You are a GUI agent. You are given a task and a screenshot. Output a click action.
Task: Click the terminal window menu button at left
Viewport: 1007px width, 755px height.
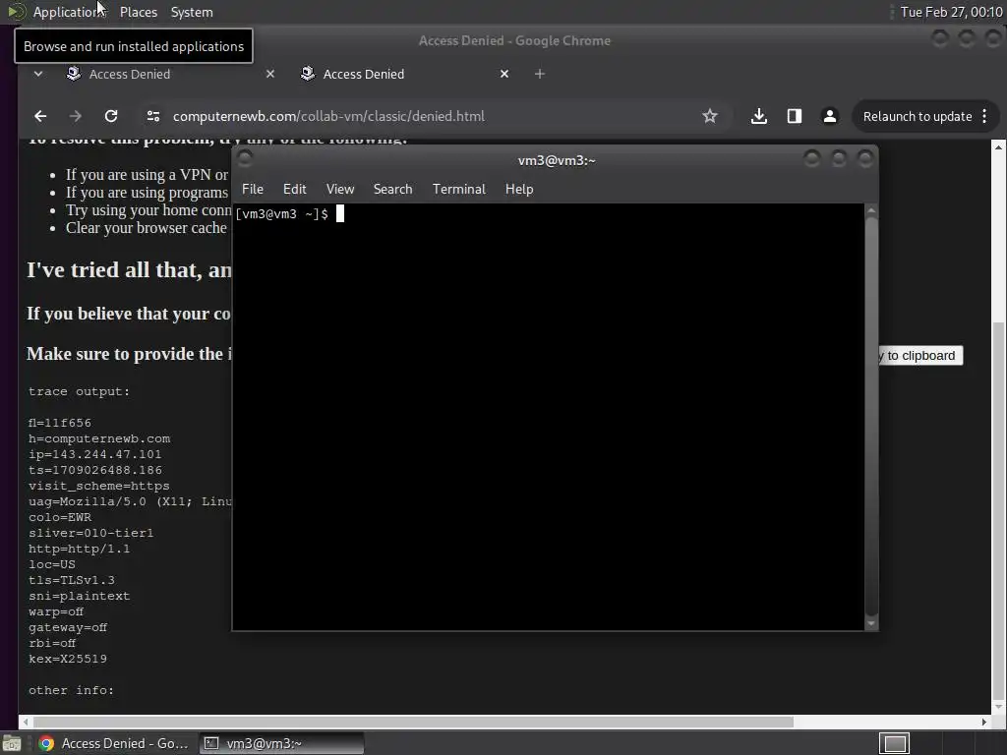point(245,158)
